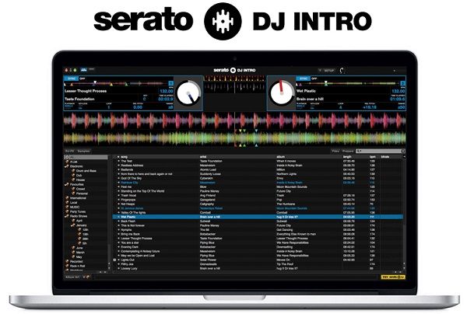Open the Samples panel tab
This screenshot has width=467, height=314.
tap(83, 151)
